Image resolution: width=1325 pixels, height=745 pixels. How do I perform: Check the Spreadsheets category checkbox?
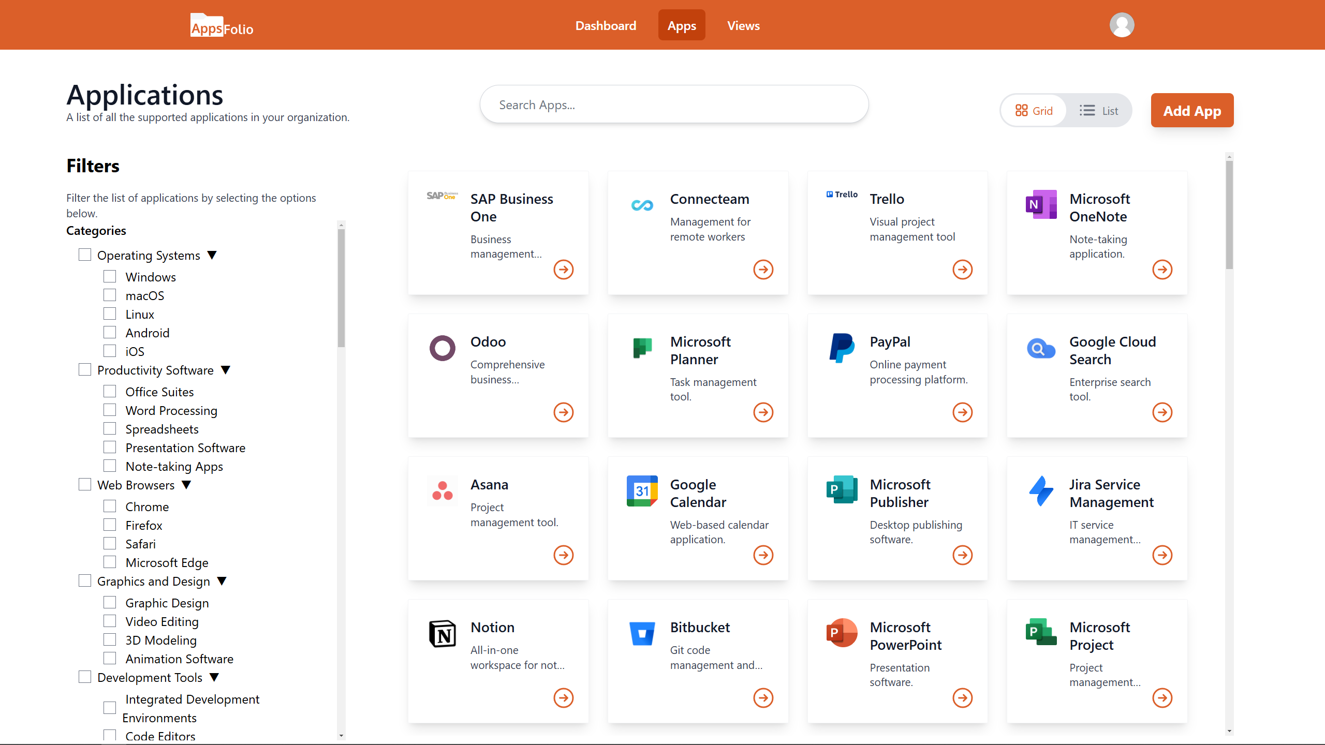click(110, 428)
